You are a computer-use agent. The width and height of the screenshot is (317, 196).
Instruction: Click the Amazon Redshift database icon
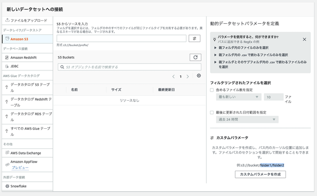(7, 57)
